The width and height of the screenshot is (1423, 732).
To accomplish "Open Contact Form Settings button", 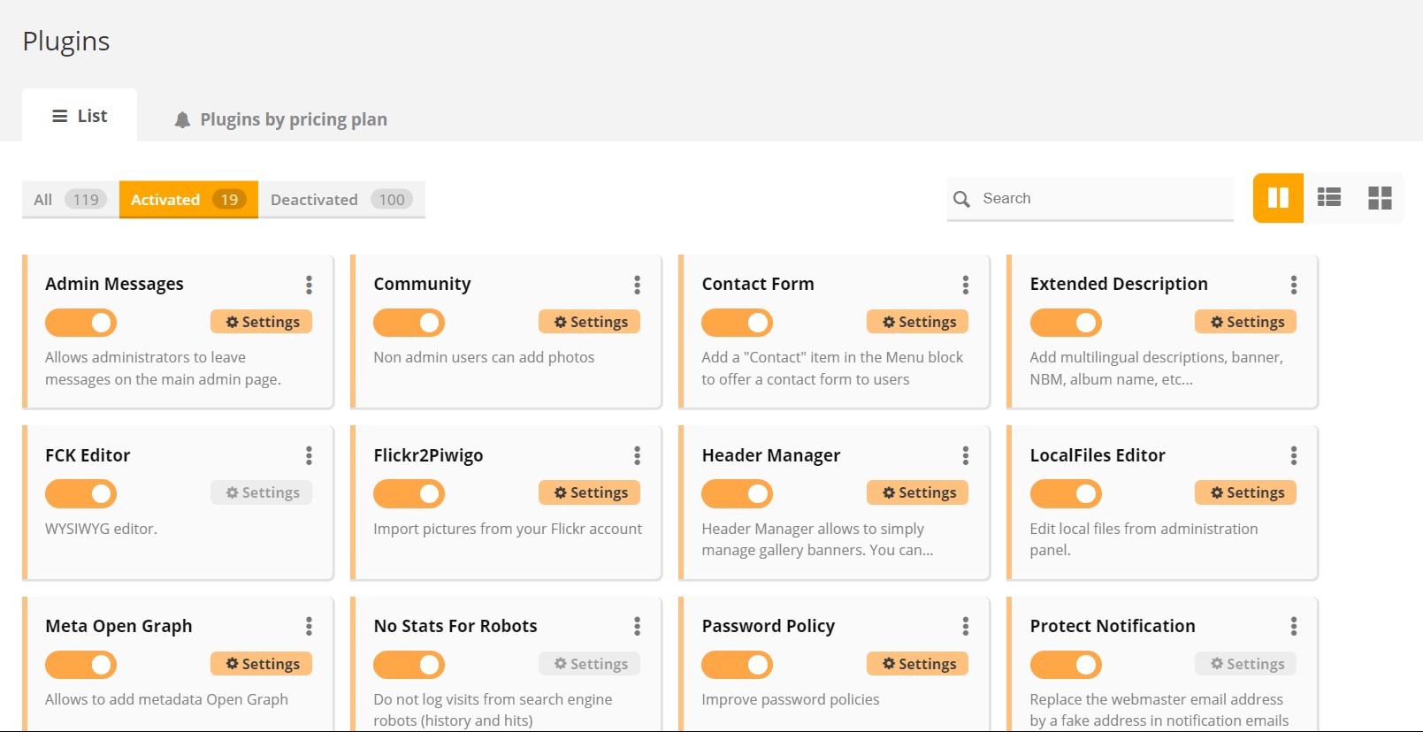I will (918, 322).
